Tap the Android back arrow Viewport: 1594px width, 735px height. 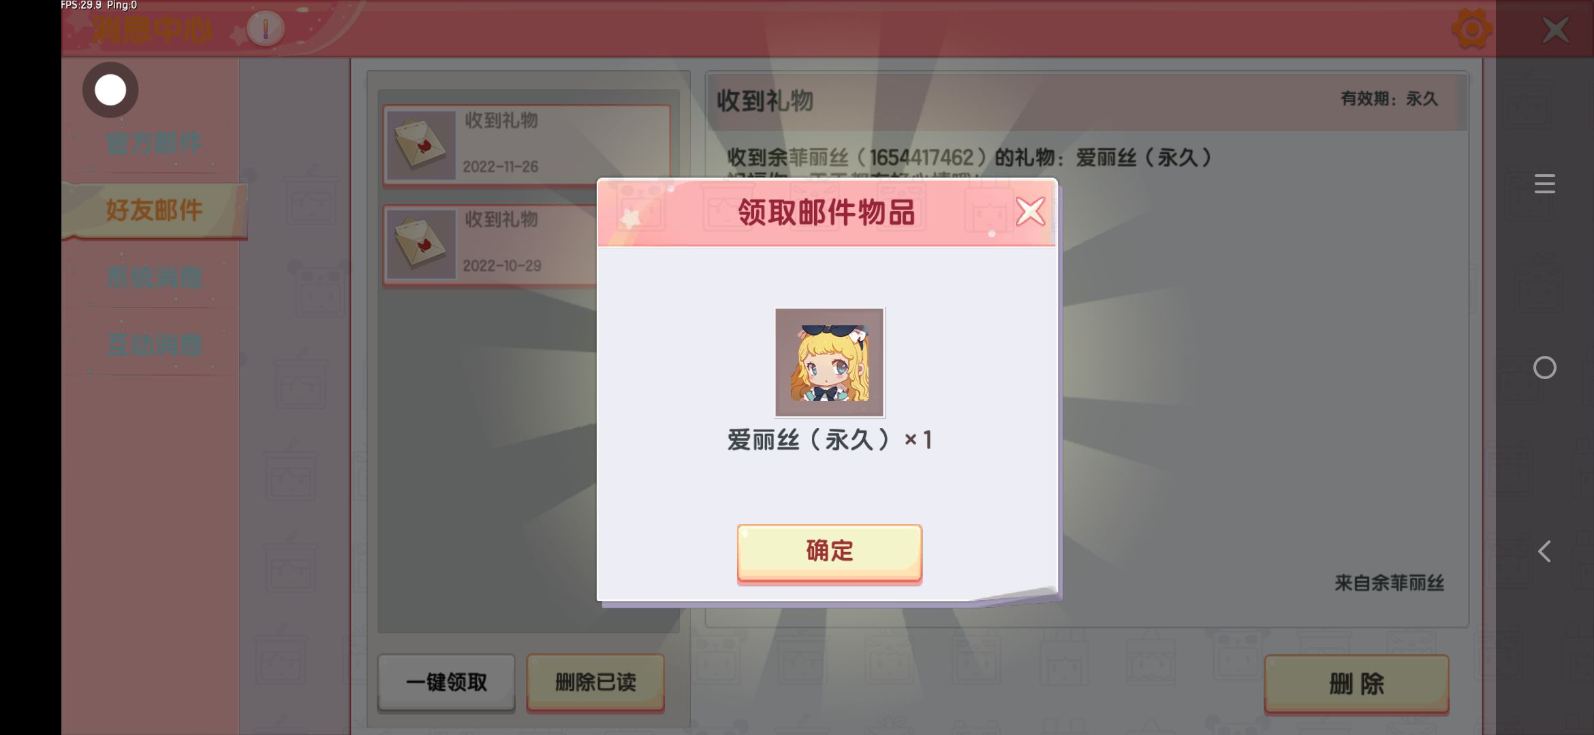(1544, 551)
